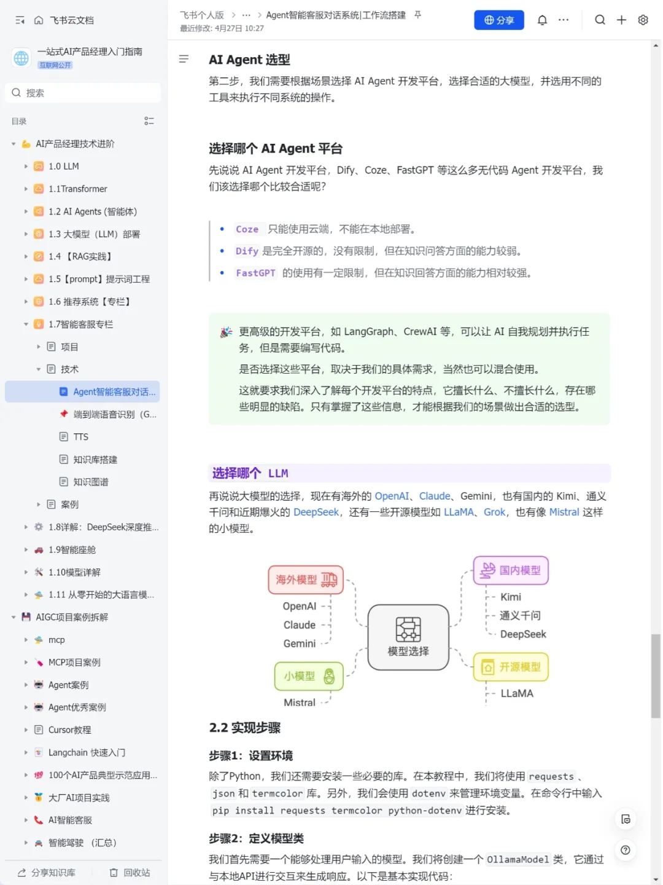
Task: Click the scrollbar down arrow
Action: (x=656, y=879)
